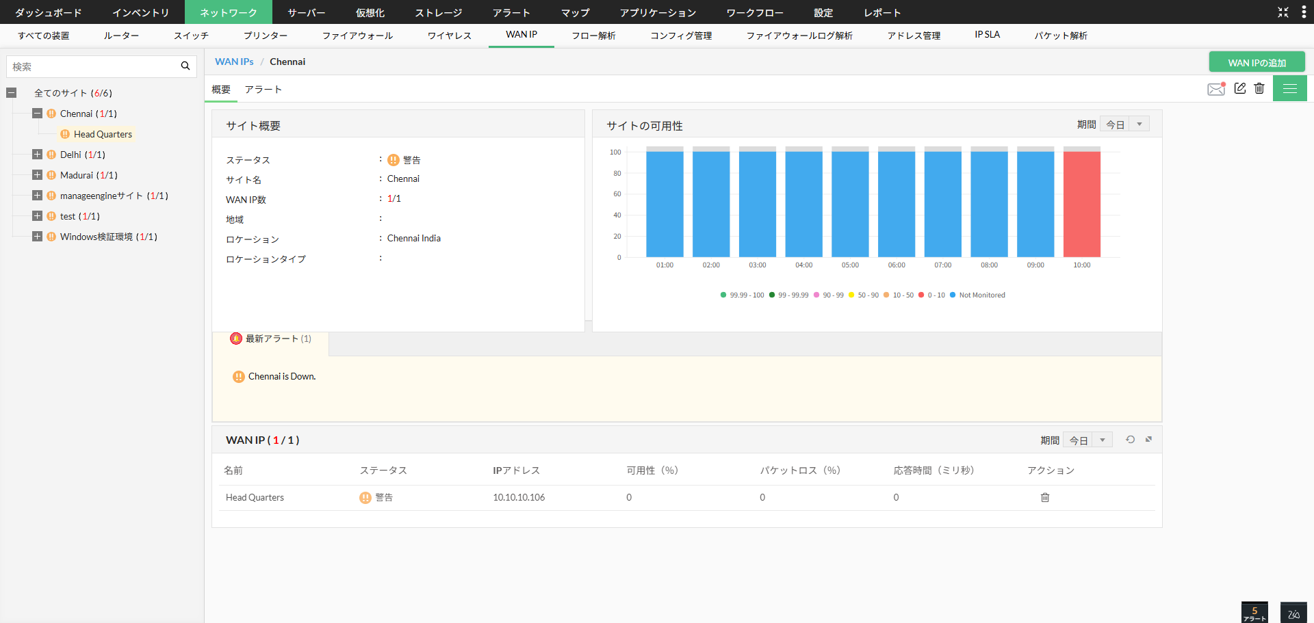Open the green hamburger menu

(1289, 89)
